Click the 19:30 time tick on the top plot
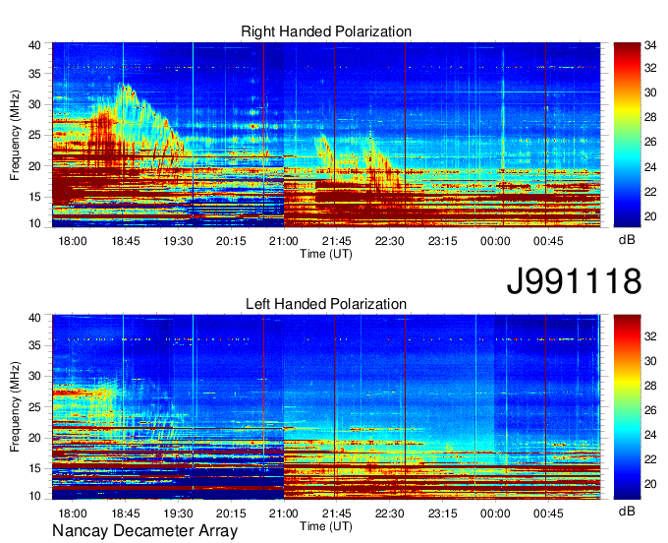This screenshot has height=543, width=668. pos(178,241)
